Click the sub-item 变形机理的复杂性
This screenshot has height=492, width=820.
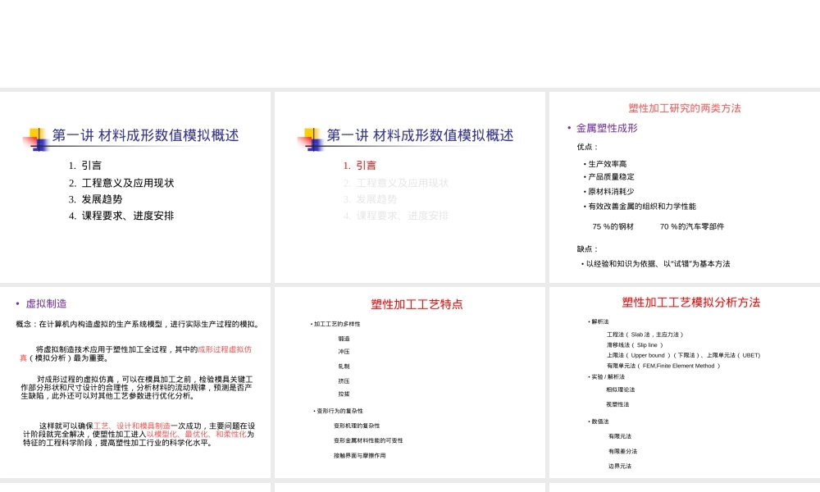coord(357,426)
